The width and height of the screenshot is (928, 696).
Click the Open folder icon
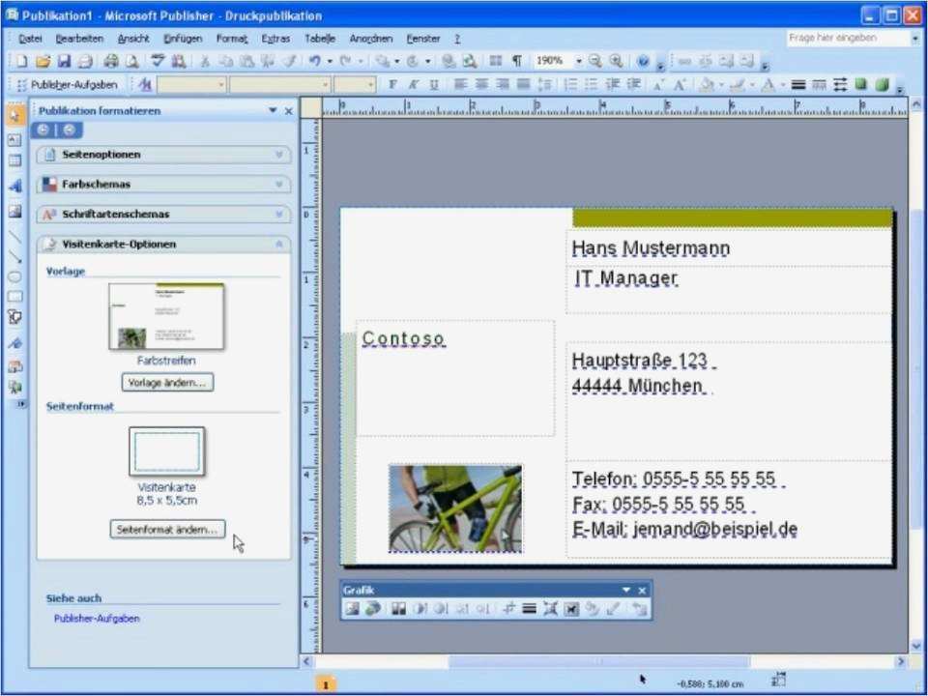click(43, 61)
